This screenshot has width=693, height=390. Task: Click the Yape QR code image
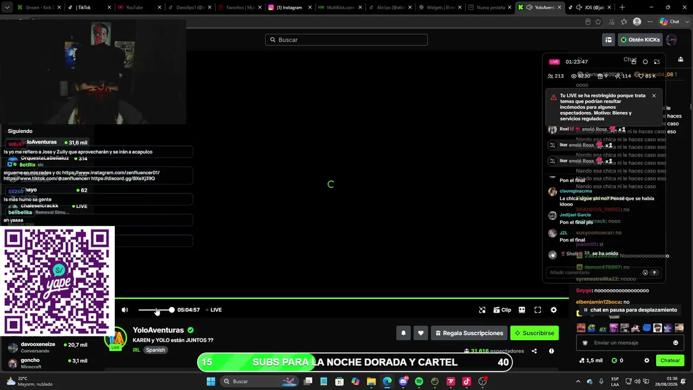tap(57, 281)
